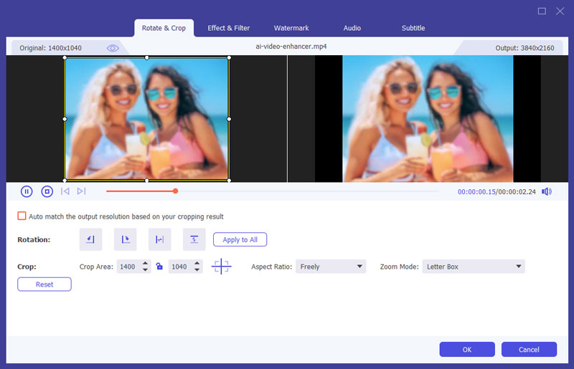Mute the preview volume speaker icon
Image resolution: width=574 pixels, height=369 pixels.
click(547, 191)
